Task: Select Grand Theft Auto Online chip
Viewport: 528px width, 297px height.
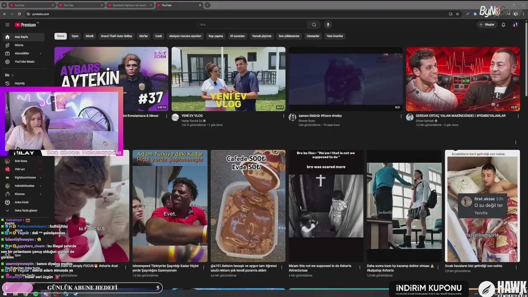Action: (x=116, y=36)
